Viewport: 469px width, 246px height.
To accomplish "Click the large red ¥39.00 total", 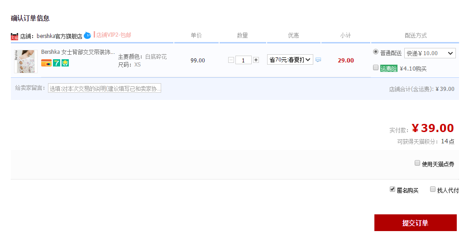I will coord(432,128).
